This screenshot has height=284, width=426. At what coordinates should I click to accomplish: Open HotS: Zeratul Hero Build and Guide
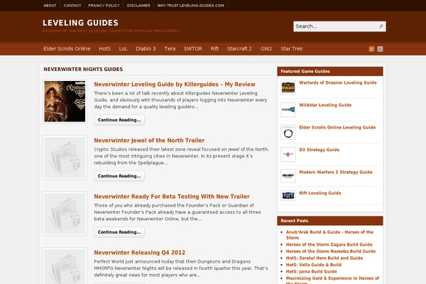[324, 258]
